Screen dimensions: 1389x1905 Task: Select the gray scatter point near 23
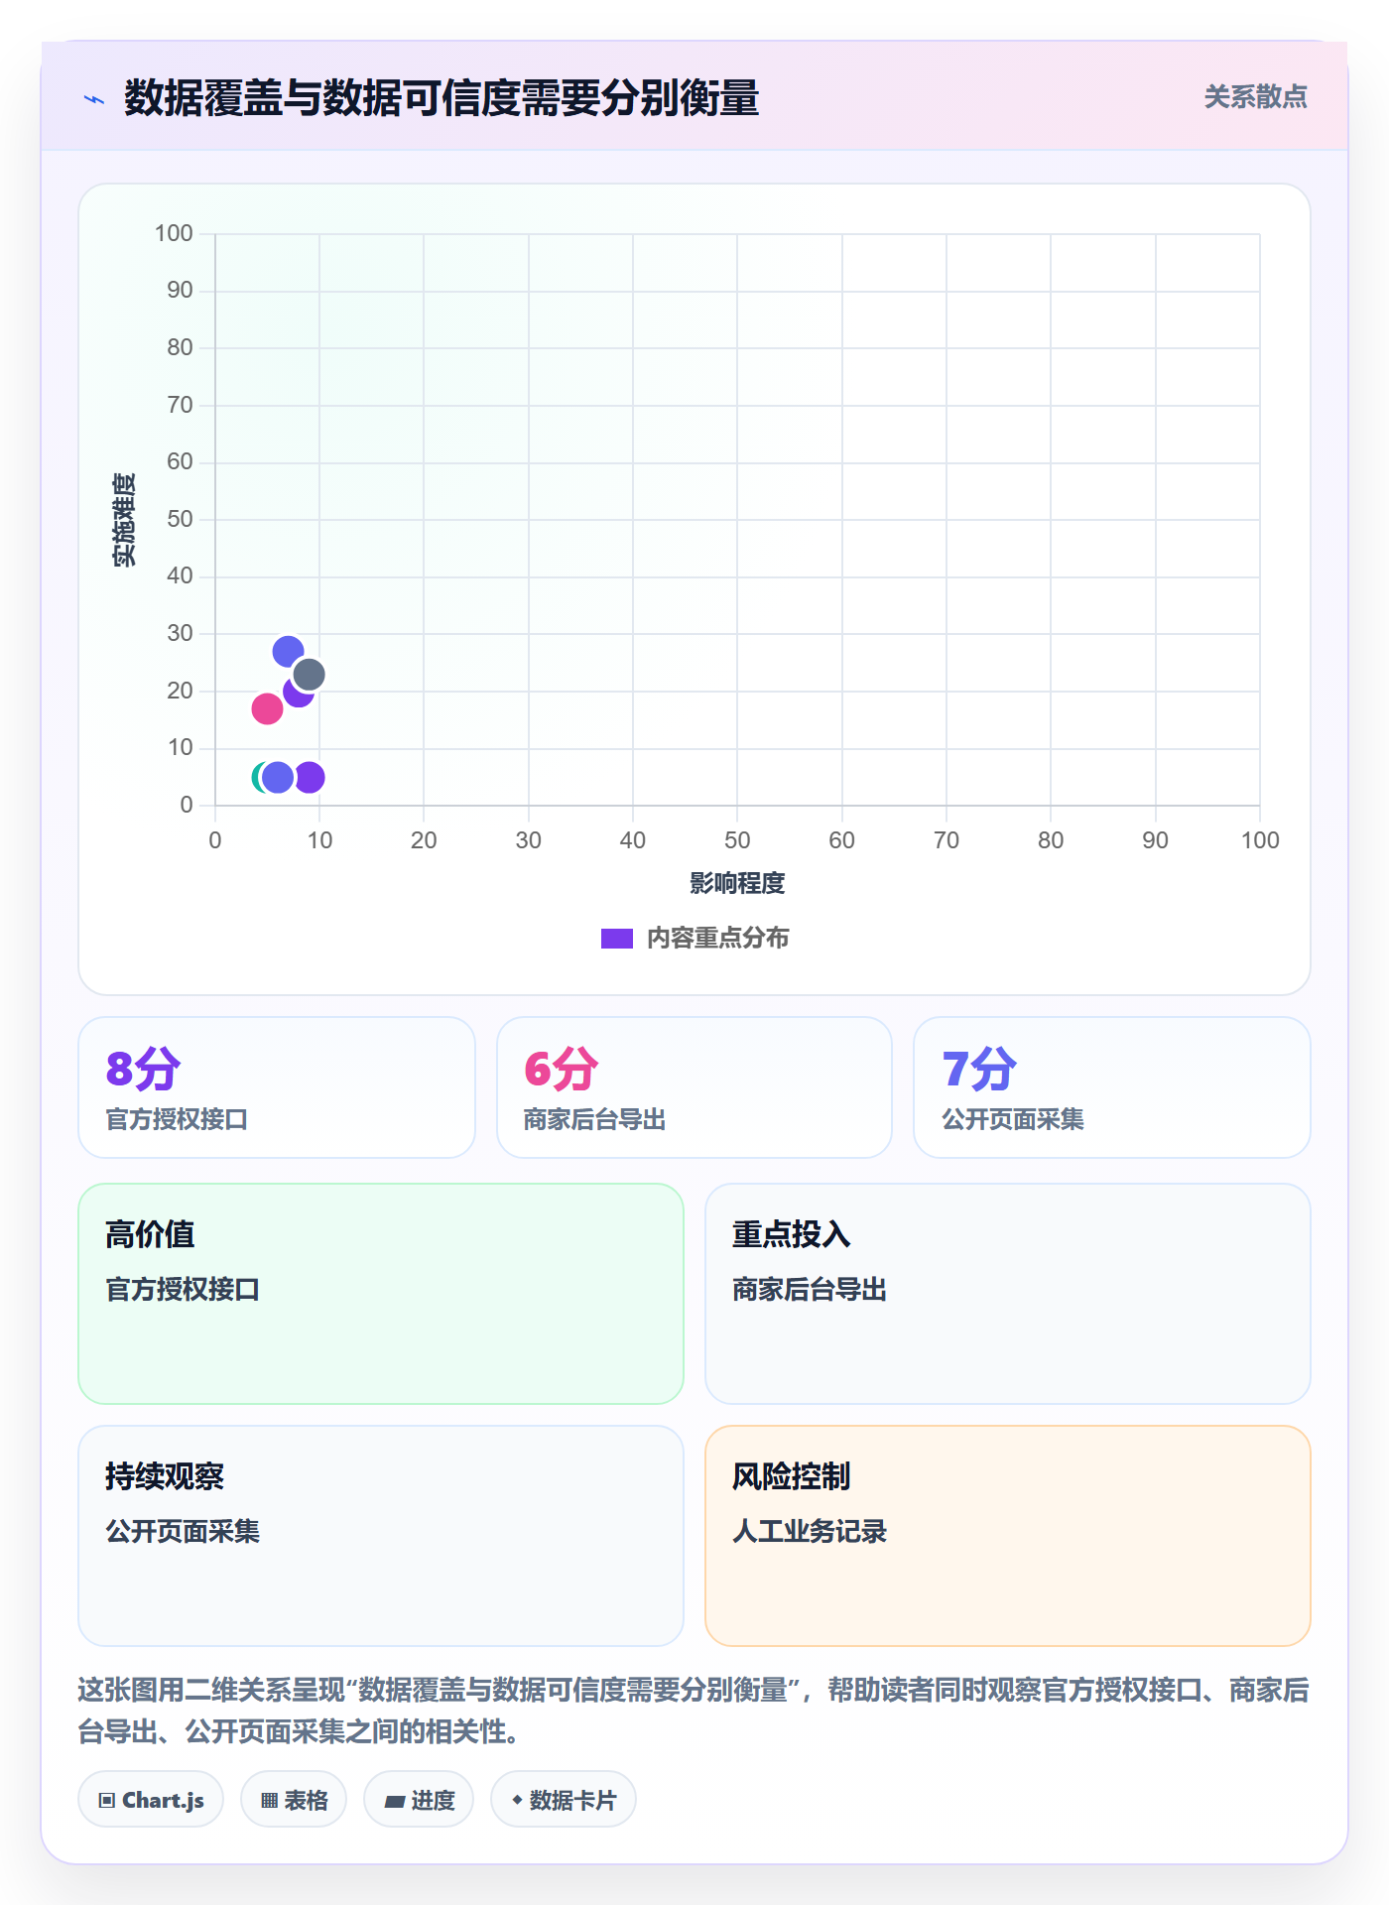tap(310, 675)
